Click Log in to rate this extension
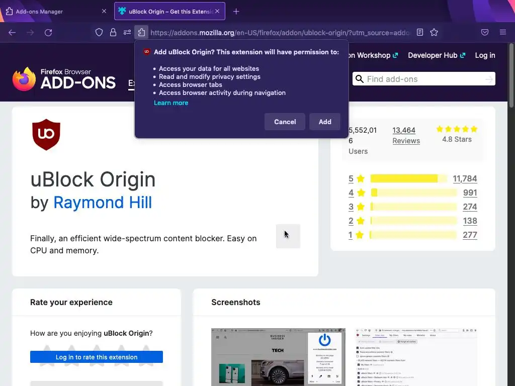The image size is (515, 386). pos(97,357)
